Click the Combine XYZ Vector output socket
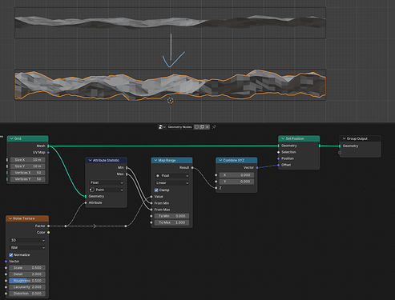395x300 pixels. tap(257, 167)
